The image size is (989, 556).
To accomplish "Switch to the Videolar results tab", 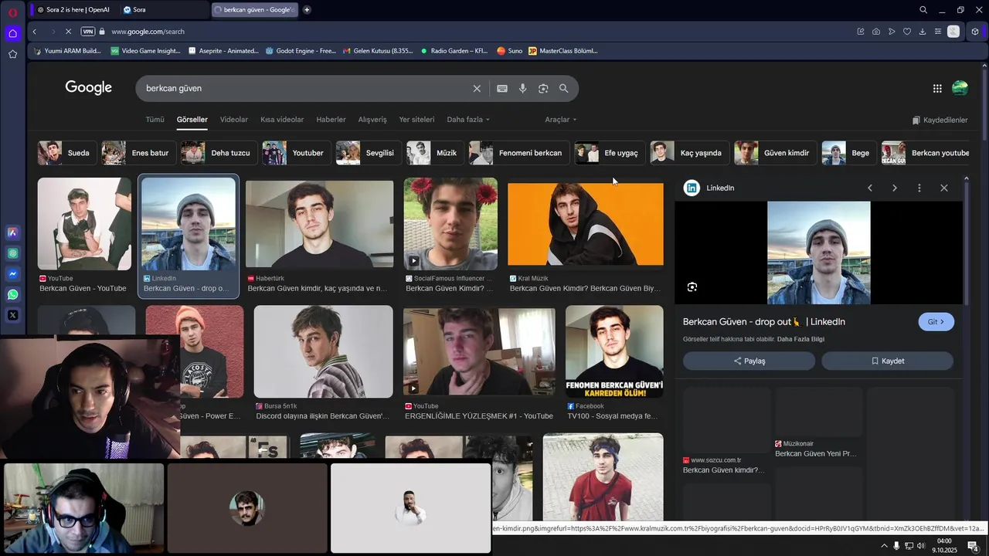I will pos(233,120).
